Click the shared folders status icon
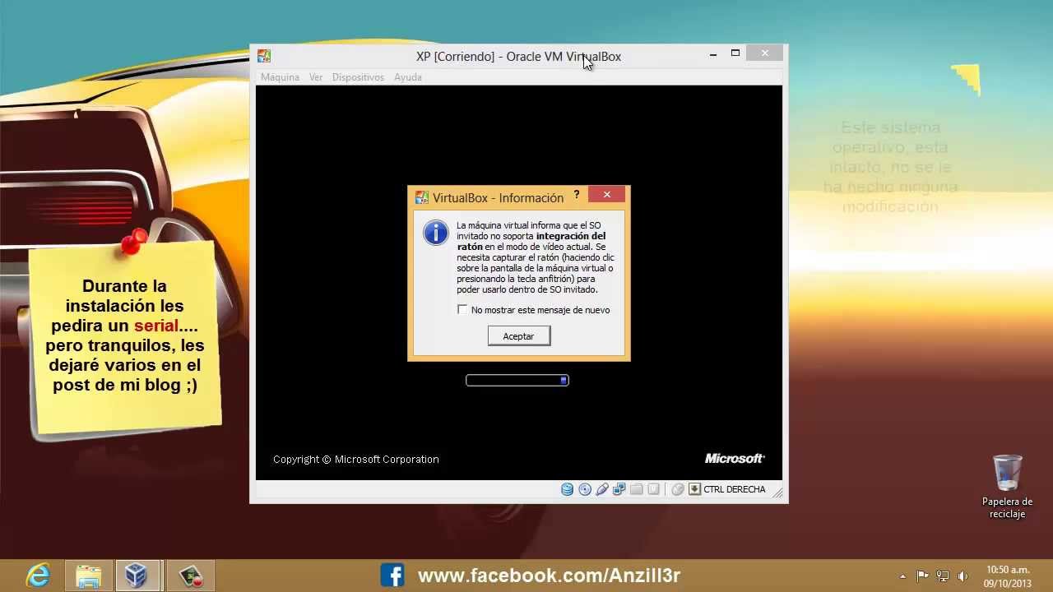The height and width of the screenshot is (592, 1053). pos(637,489)
